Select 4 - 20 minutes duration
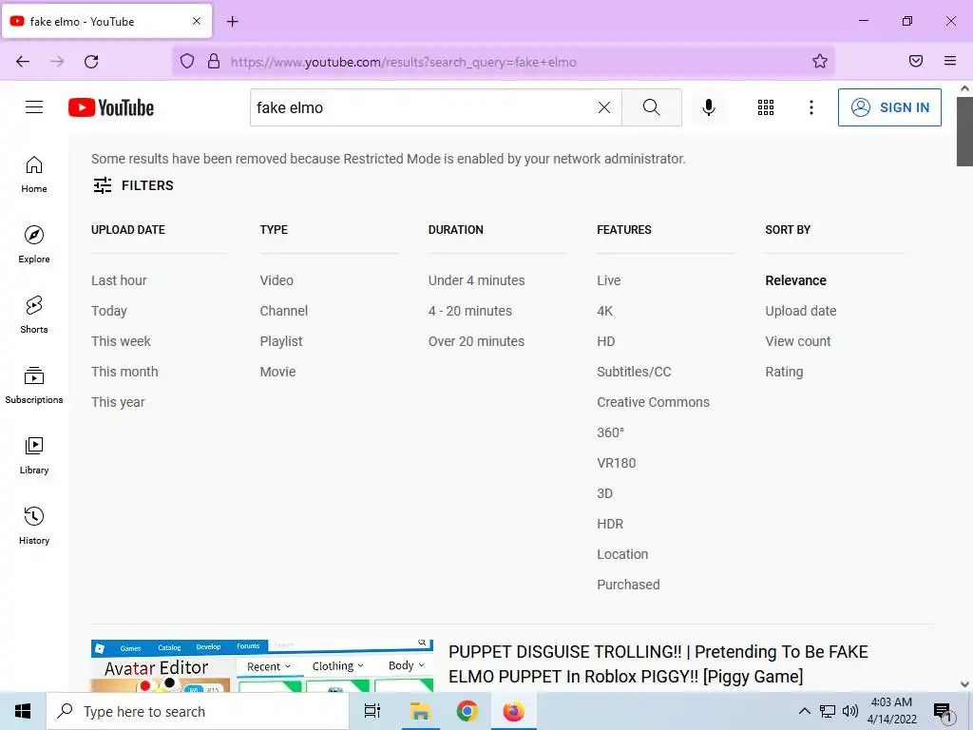This screenshot has height=730, width=973. [470, 311]
